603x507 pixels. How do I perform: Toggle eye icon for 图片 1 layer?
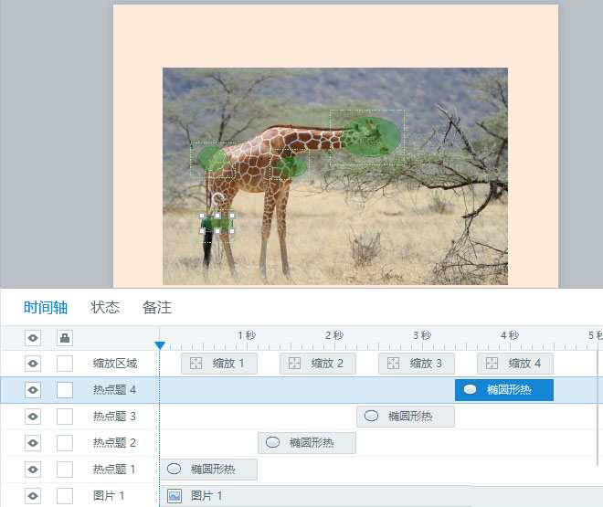point(33,496)
